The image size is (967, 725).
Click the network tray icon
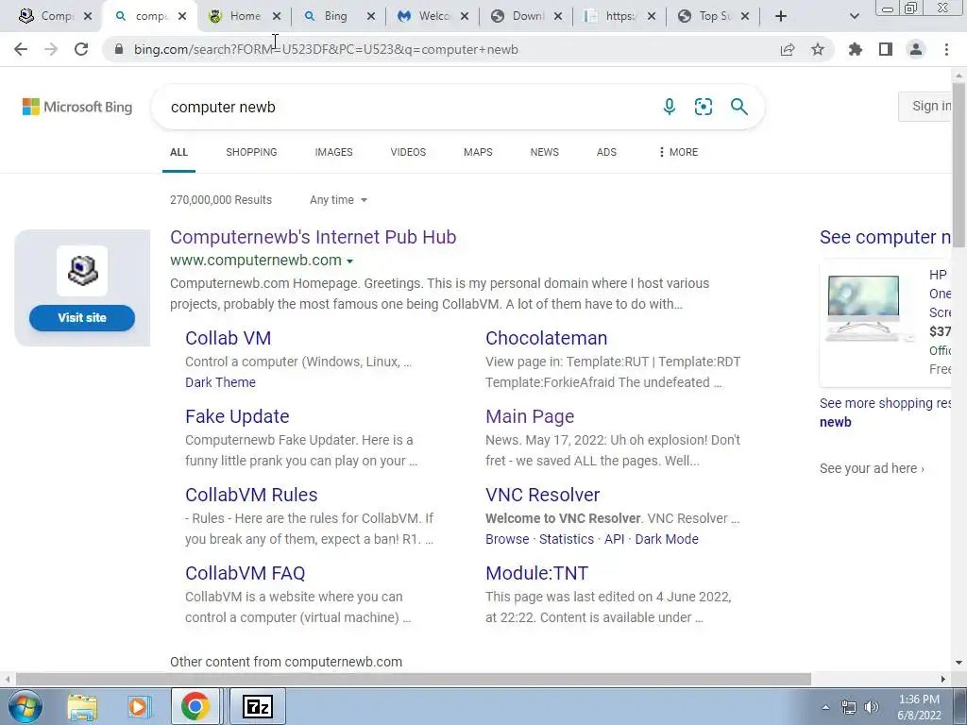point(849,707)
